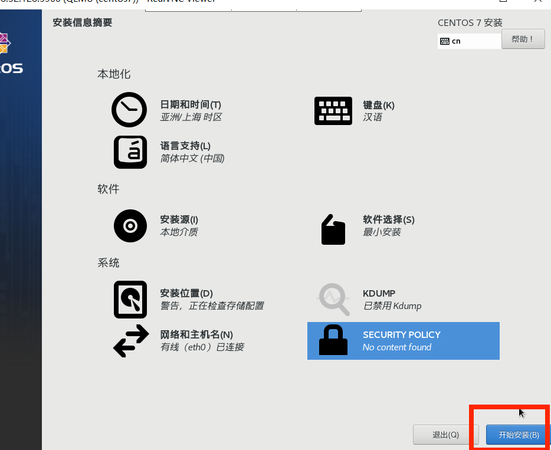Open the Date & Time clock icon
The width and height of the screenshot is (551, 450).
(129, 110)
